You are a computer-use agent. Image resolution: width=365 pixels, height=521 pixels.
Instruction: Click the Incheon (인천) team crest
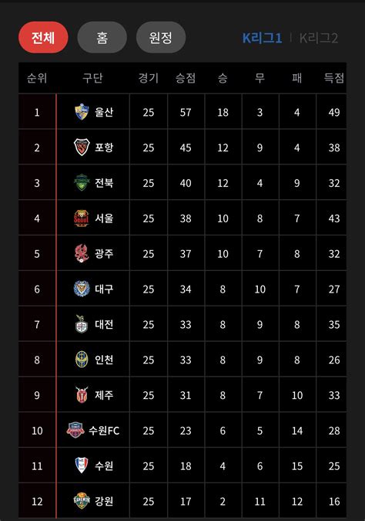(x=82, y=360)
